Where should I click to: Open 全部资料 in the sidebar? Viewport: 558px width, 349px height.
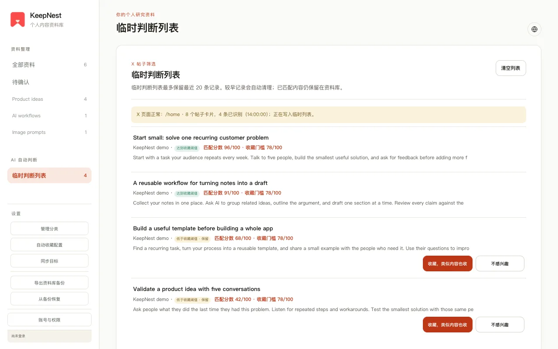click(x=49, y=65)
